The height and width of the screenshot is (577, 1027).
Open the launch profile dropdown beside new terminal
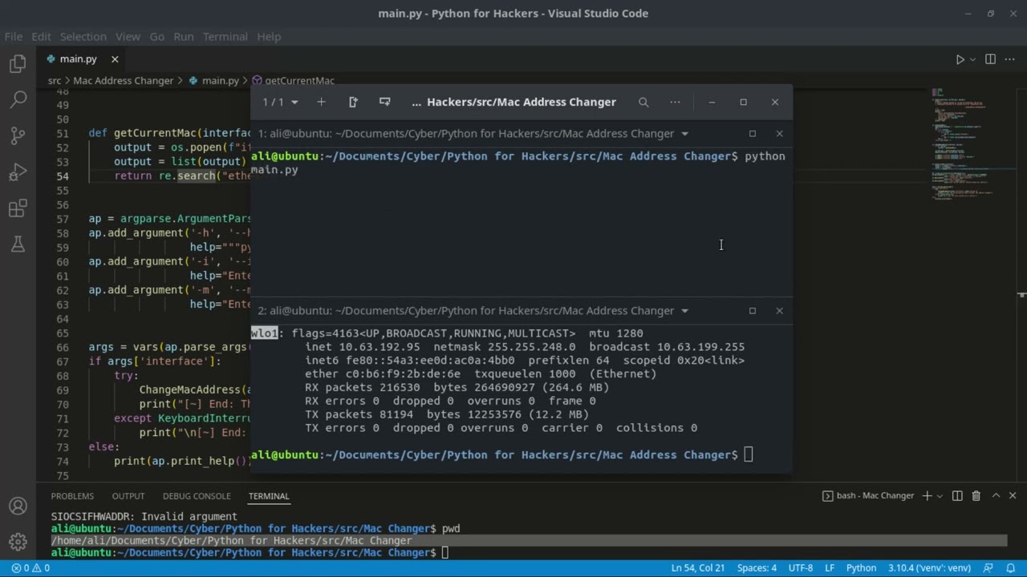(940, 496)
